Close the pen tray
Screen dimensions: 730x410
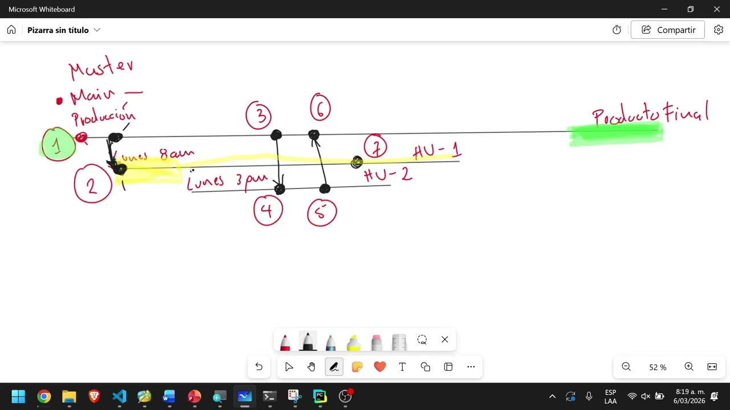(445, 340)
